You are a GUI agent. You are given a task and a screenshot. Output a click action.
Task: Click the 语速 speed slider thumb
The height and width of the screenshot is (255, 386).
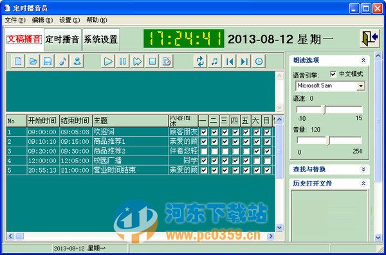tap(324, 110)
